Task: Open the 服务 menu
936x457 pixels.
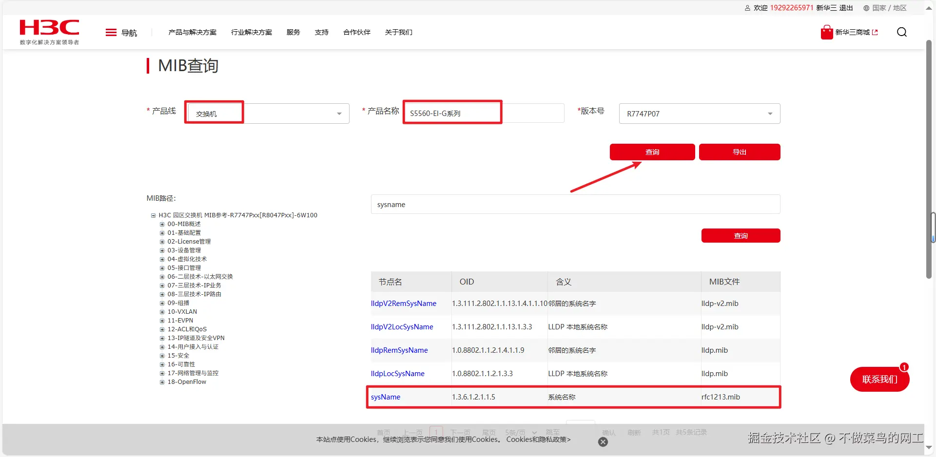Action: [293, 32]
